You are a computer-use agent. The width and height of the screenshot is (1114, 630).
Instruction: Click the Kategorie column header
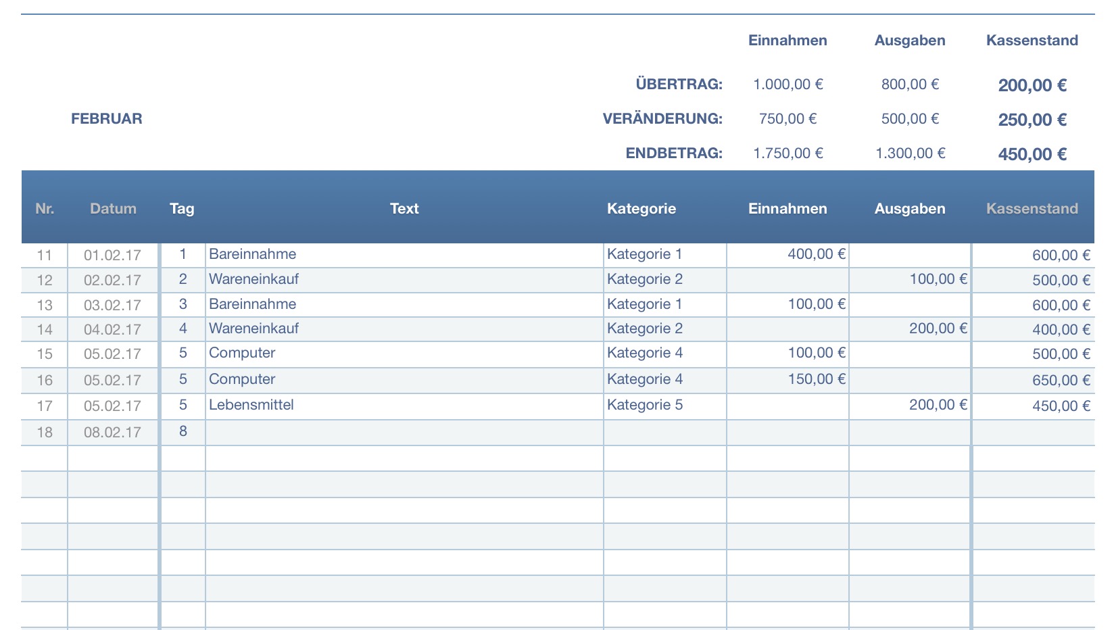coord(641,209)
